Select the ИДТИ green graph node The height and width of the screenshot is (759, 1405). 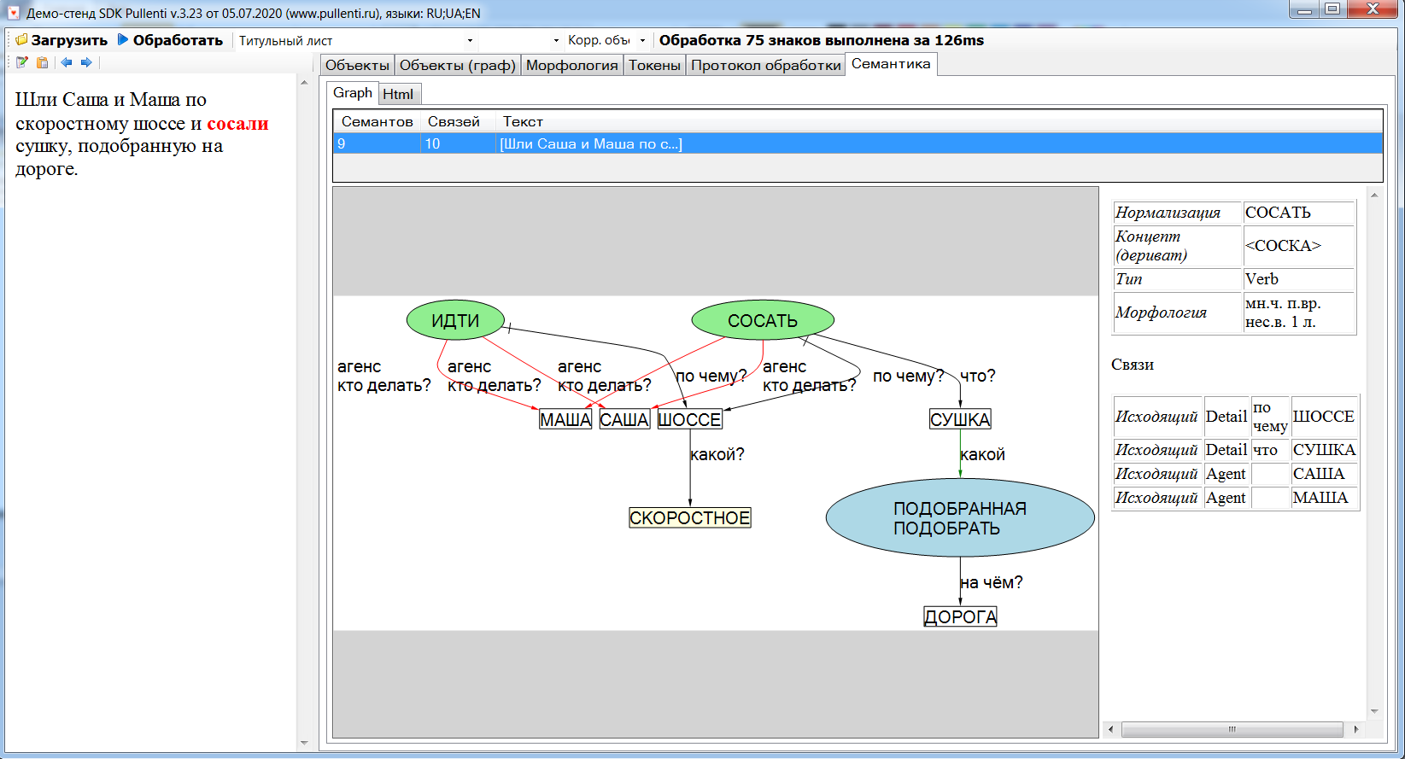(455, 320)
